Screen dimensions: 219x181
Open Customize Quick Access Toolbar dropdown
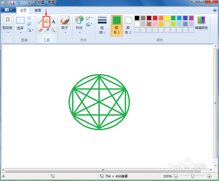(x=29, y=3)
